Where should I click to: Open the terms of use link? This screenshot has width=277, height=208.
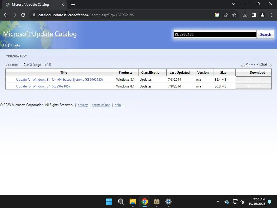pos(101,105)
